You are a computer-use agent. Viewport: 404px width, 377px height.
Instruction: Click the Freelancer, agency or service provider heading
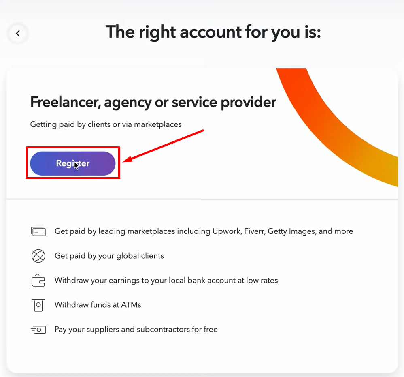click(x=153, y=102)
